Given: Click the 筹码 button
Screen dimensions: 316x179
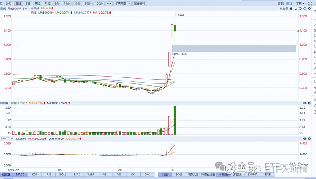Looking at the screenshot, I should point(280,3).
